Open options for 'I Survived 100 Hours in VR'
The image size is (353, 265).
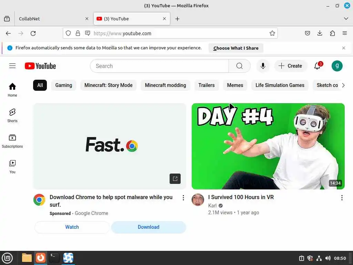coord(342,198)
